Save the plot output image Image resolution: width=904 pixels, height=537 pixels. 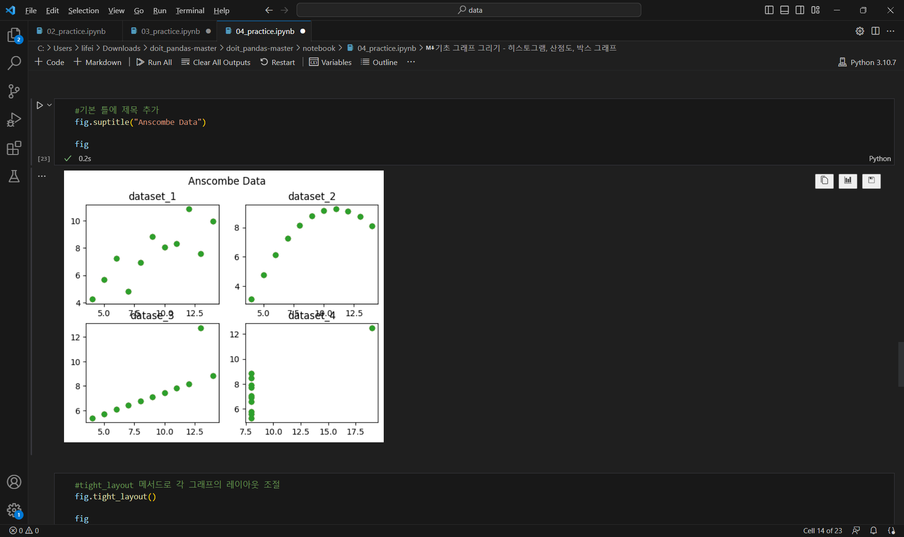tap(871, 181)
